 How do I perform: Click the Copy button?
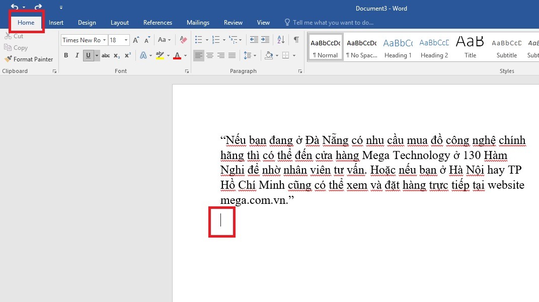(16, 48)
